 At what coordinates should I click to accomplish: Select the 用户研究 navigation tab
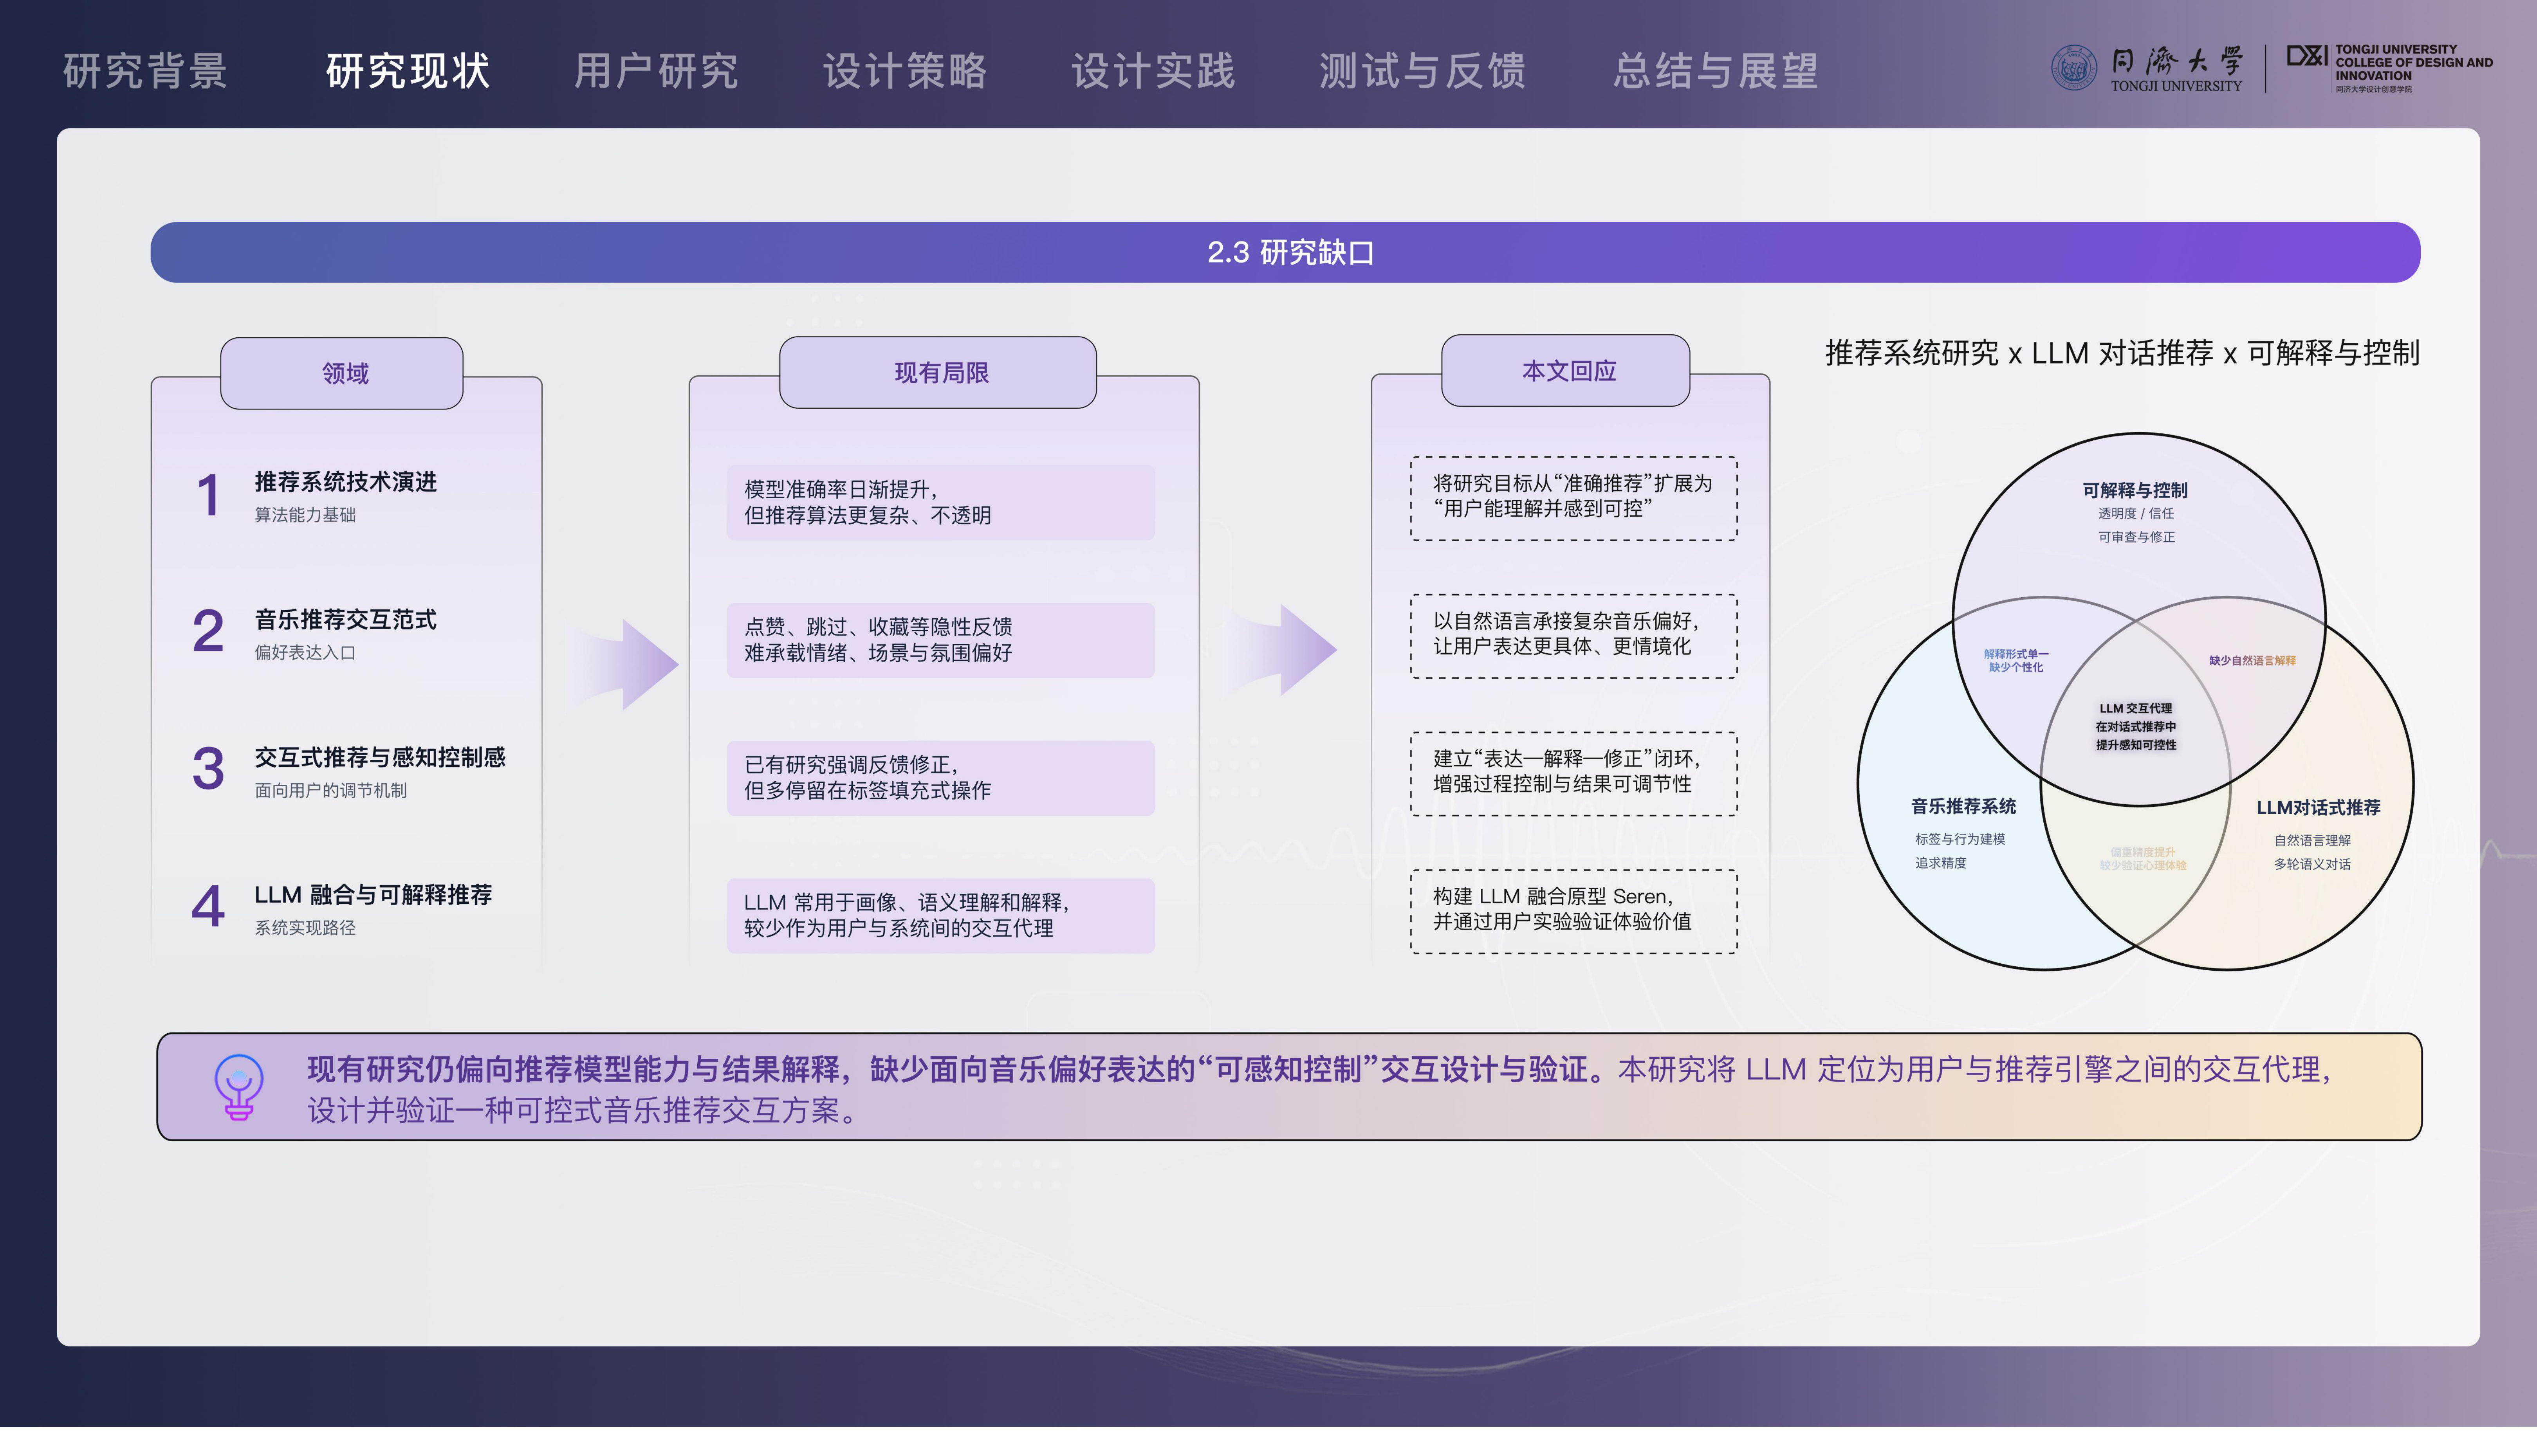click(x=656, y=71)
